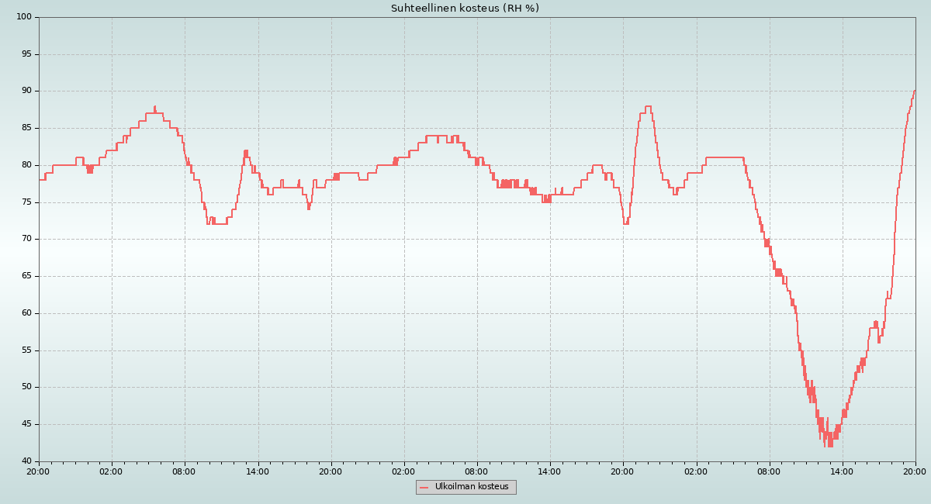Click the 85 tick label on y-axis

pos(26,128)
